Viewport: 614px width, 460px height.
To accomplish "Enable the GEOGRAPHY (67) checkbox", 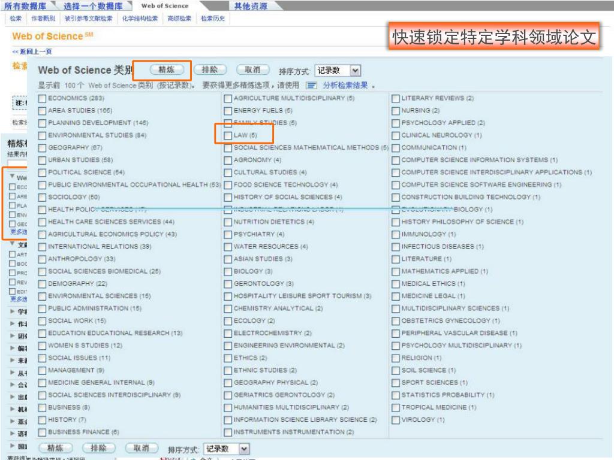I will 43,149.
